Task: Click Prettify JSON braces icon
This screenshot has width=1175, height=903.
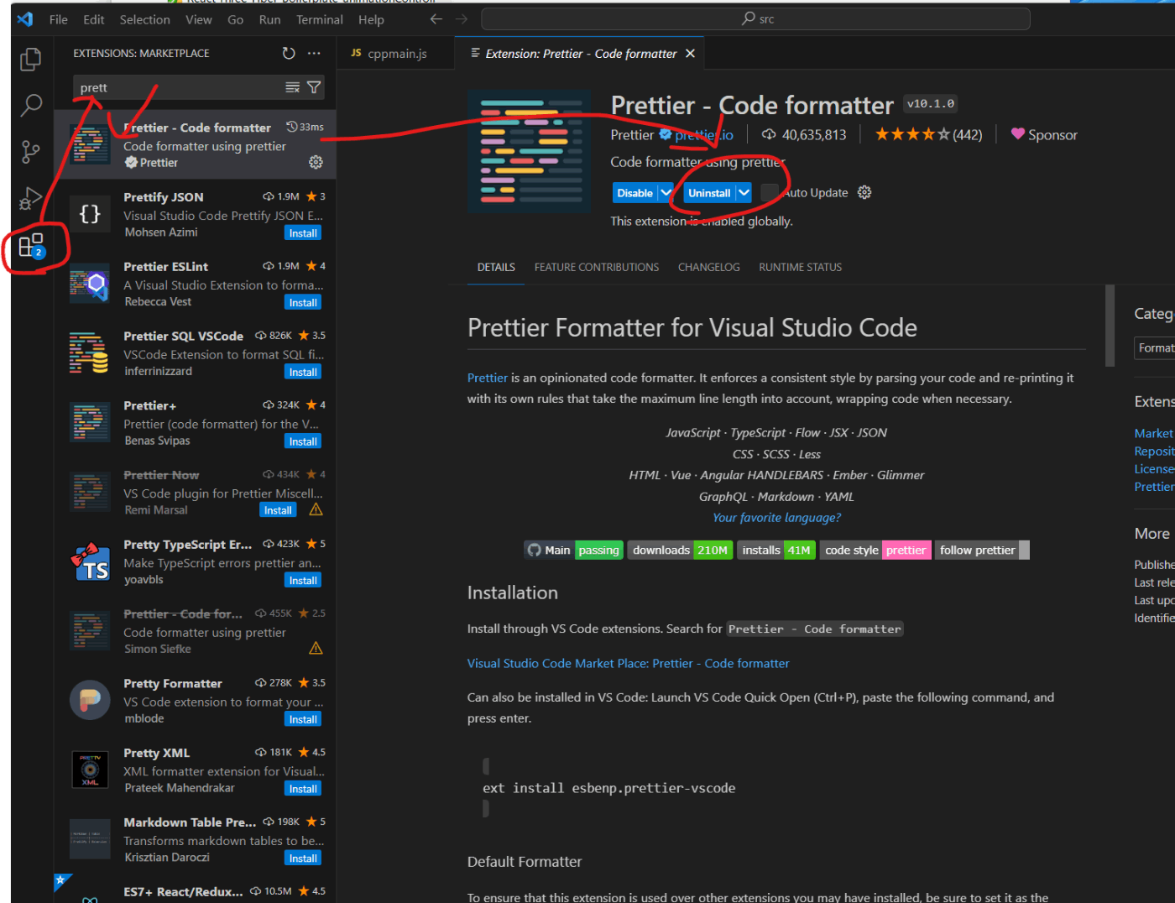Action: 90,214
